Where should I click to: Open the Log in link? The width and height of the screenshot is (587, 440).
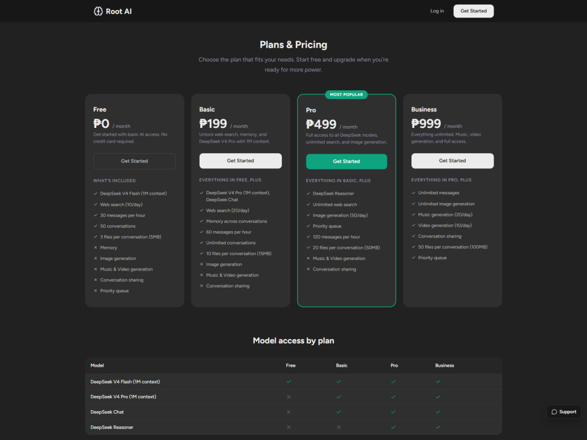point(437,11)
